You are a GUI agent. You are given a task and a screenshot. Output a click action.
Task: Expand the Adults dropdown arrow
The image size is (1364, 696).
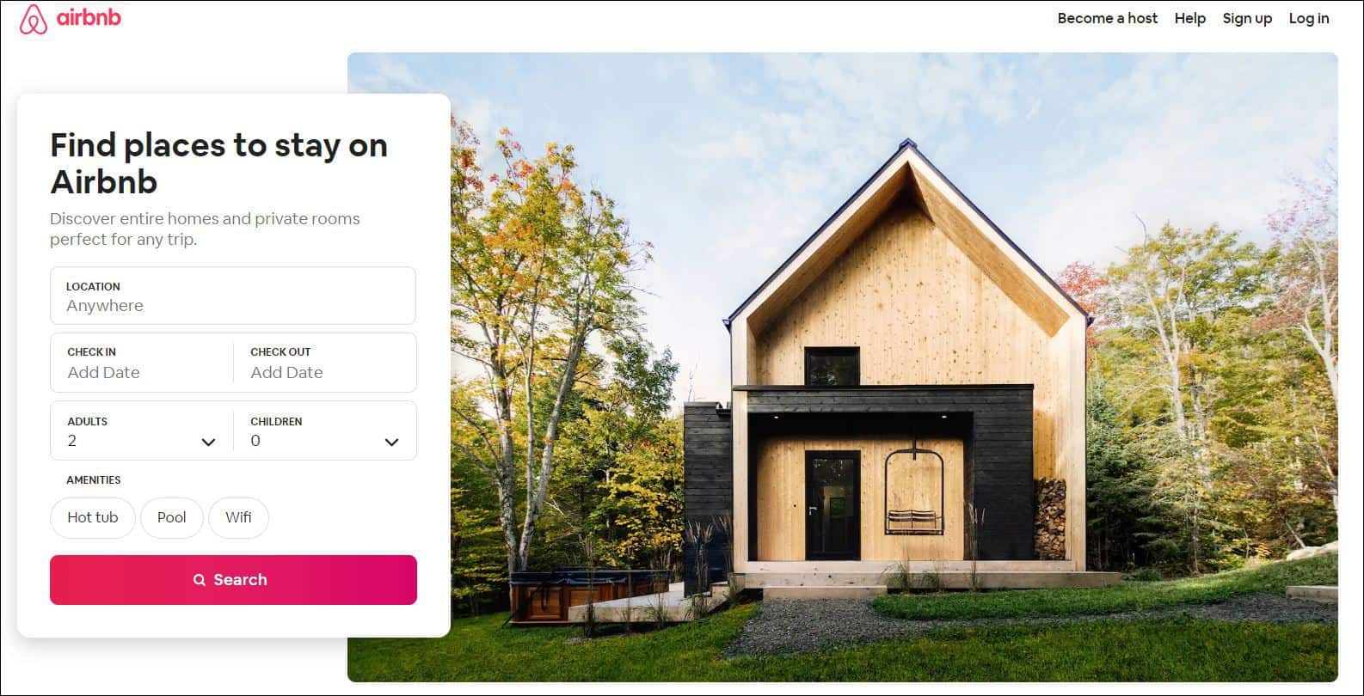pyautogui.click(x=208, y=442)
